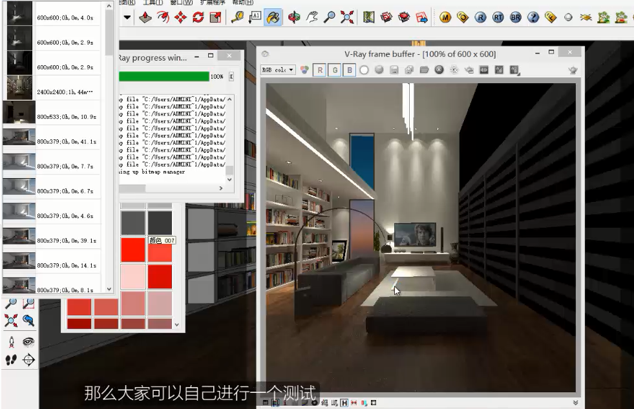The height and width of the screenshot is (409, 634).
Task: Toggle the green channel in frame buffer
Action: (x=334, y=70)
